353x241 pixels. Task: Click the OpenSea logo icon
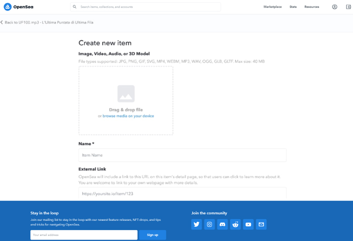[x=7, y=7]
